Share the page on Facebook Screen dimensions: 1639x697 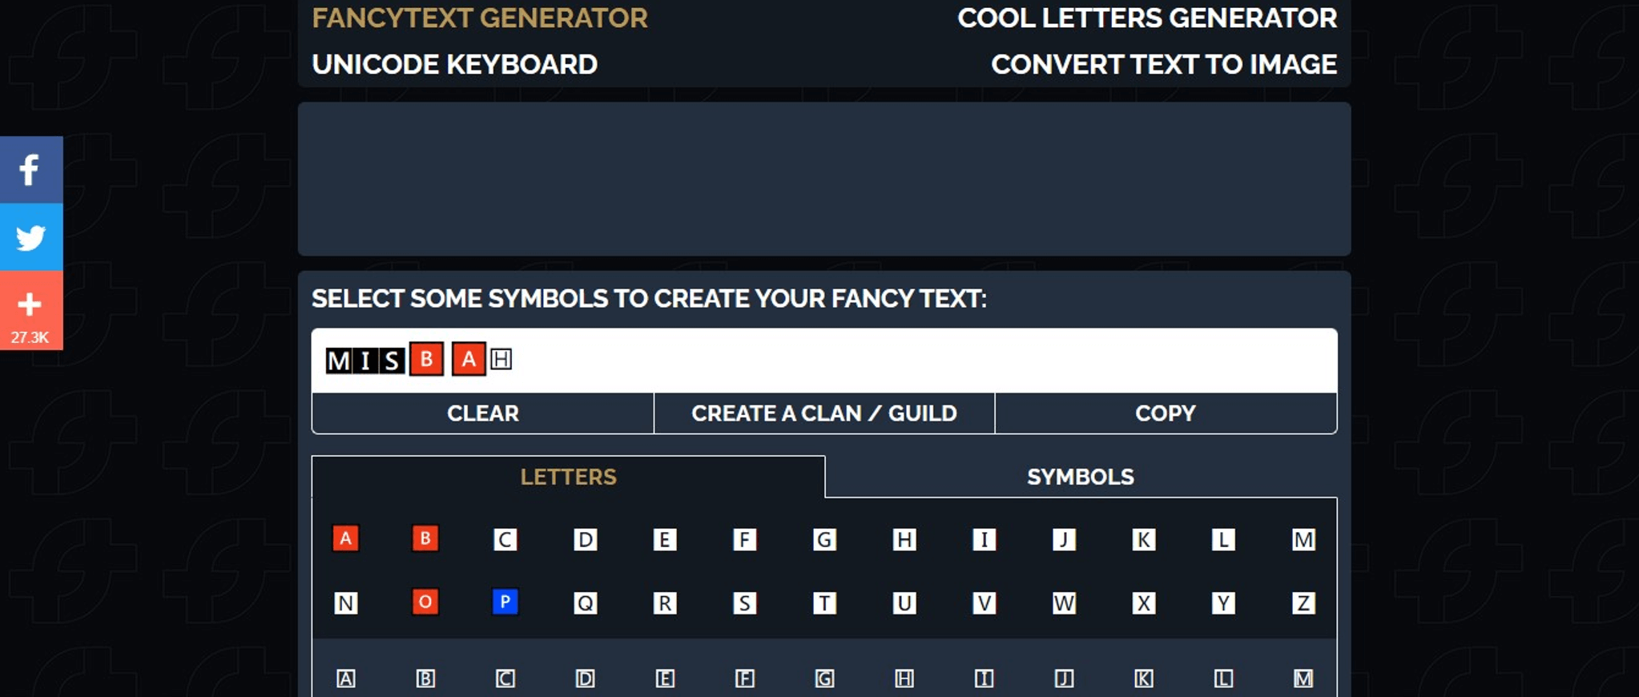coord(30,169)
